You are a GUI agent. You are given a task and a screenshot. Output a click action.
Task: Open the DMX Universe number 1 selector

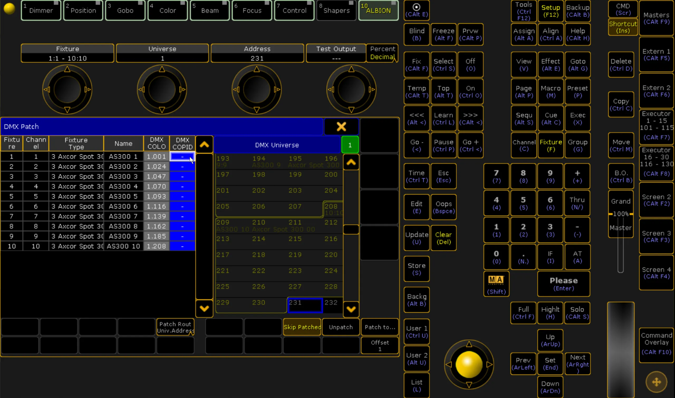[350, 145]
